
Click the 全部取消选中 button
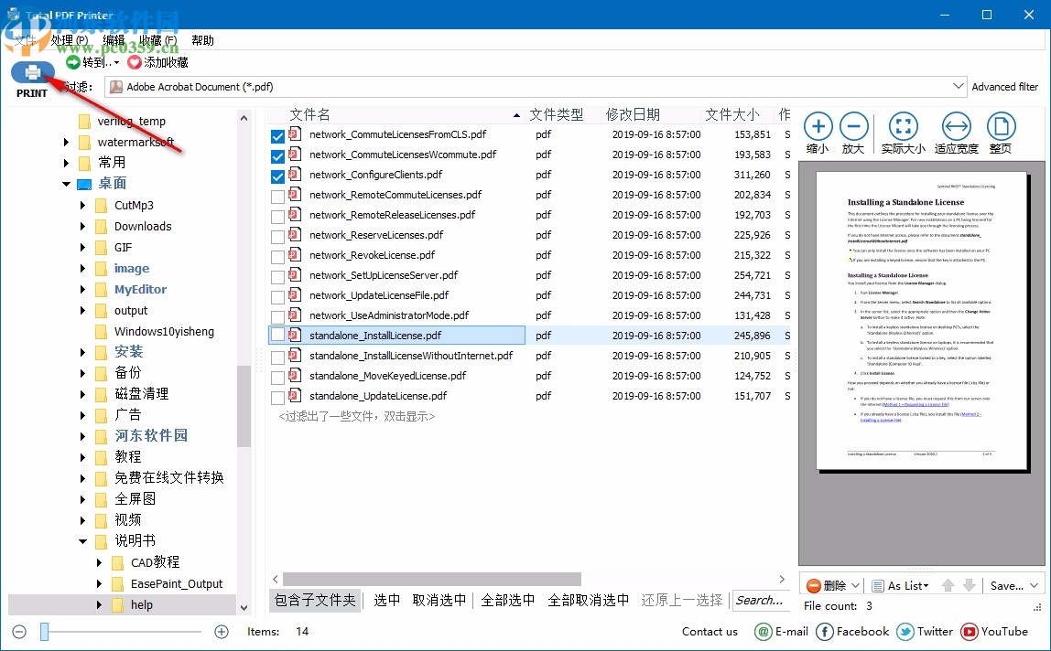click(x=589, y=600)
